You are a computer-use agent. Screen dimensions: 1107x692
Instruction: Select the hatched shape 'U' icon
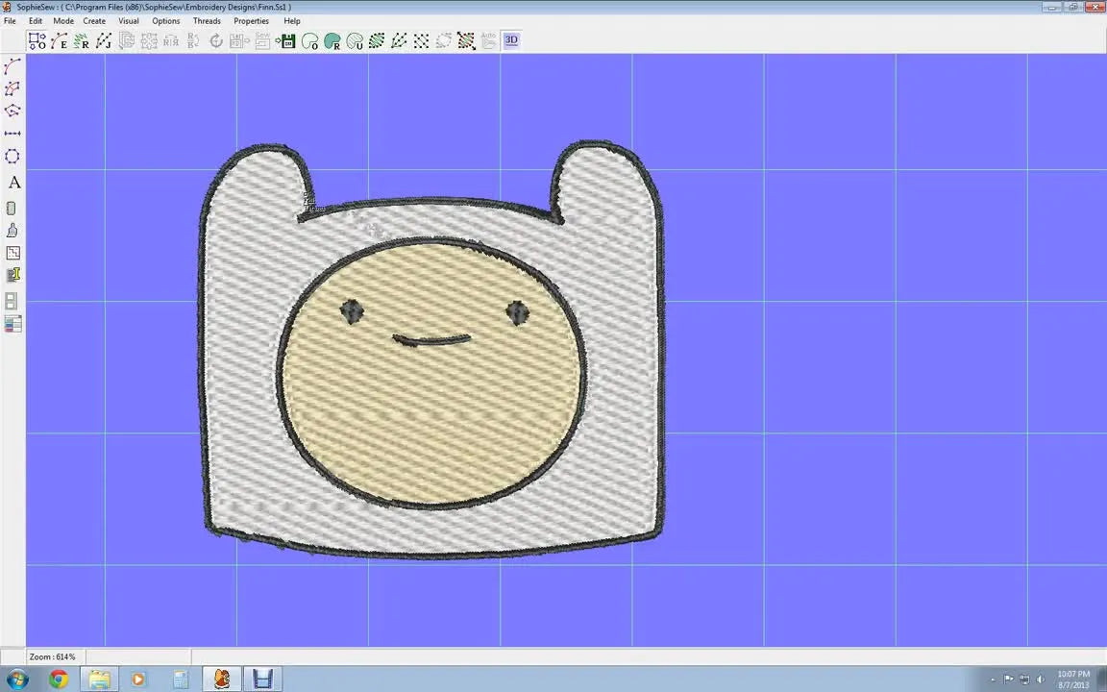[355, 41]
